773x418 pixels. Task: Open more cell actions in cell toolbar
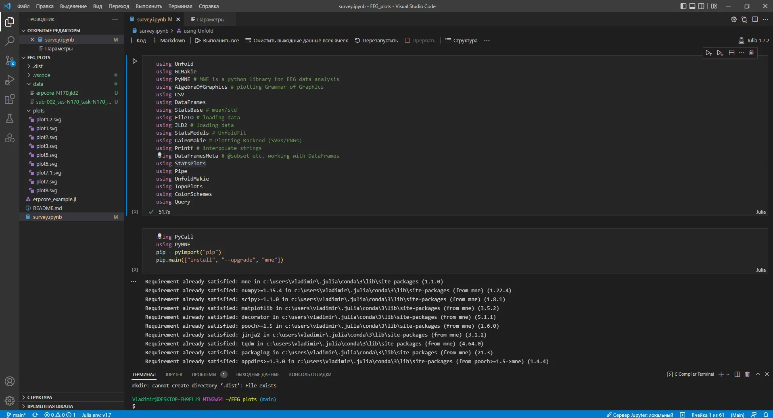click(742, 53)
